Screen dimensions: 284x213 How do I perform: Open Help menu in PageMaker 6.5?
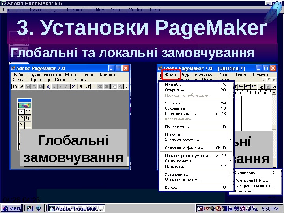(x=155, y=10)
